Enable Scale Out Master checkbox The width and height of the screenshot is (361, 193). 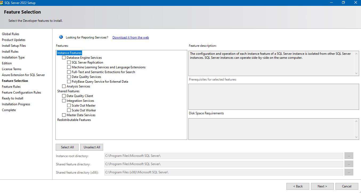pyautogui.click(x=69, y=106)
